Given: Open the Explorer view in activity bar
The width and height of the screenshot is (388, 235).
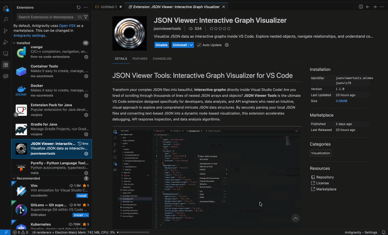Looking at the screenshot, I should coord(5,9).
